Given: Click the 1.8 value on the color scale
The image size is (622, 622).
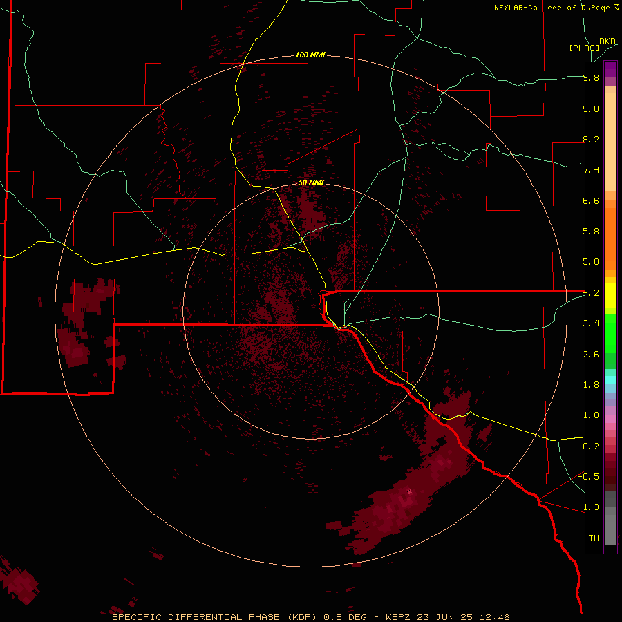Looking at the screenshot, I should (591, 385).
